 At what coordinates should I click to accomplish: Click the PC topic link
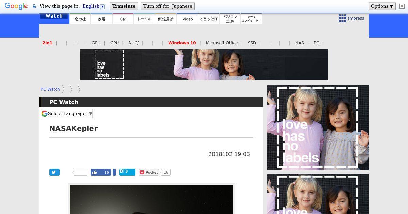coord(316,43)
